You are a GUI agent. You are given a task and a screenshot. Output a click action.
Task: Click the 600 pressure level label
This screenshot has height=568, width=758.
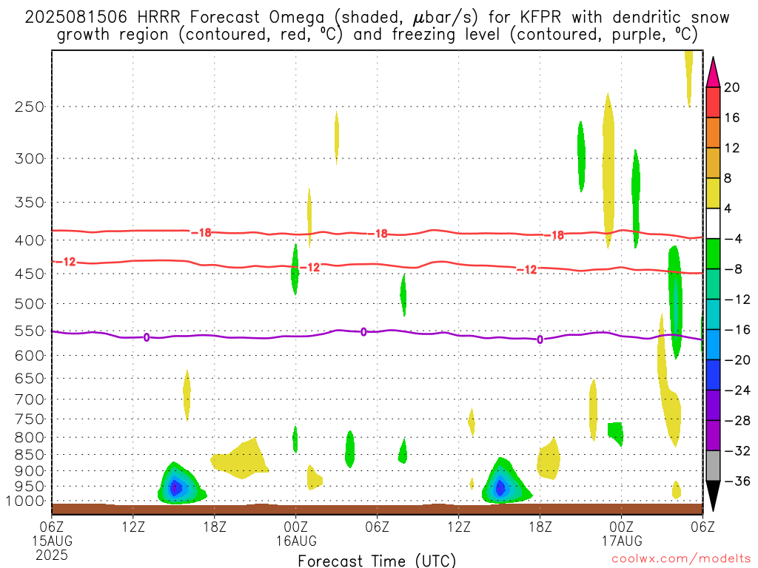point(30,356)
